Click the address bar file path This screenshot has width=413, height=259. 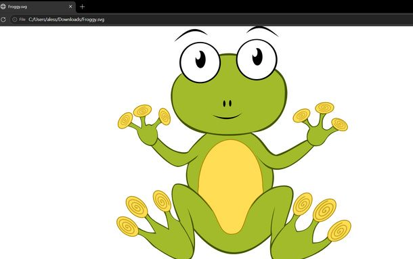(66, 20)
